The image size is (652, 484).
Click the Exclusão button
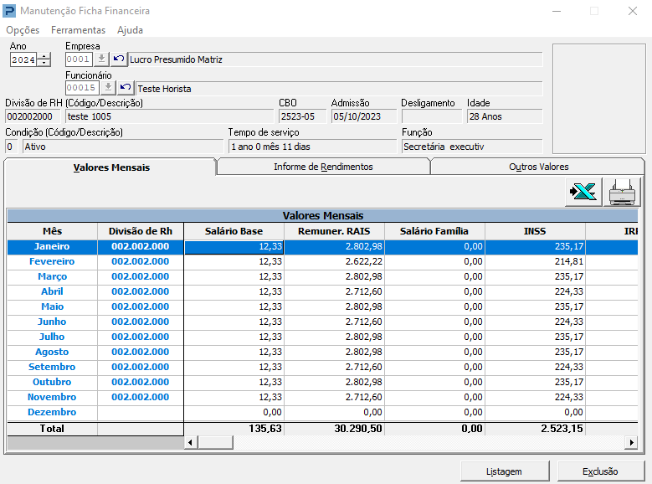point(600,471)
